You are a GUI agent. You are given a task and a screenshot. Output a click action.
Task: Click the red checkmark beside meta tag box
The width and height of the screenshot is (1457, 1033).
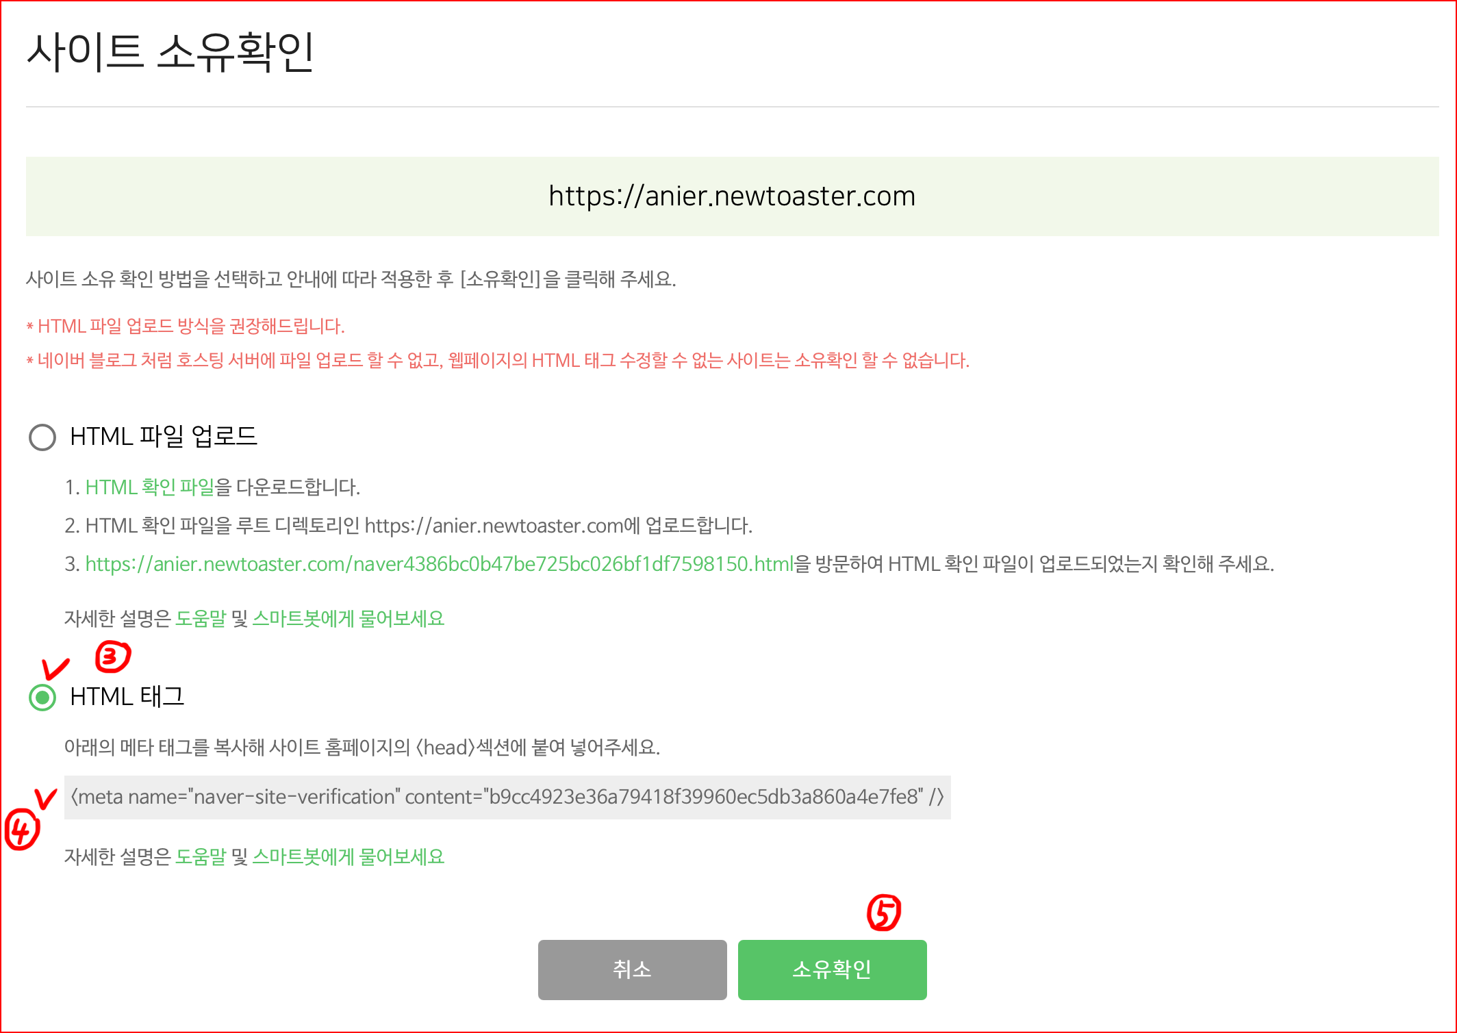pos(46,798)
